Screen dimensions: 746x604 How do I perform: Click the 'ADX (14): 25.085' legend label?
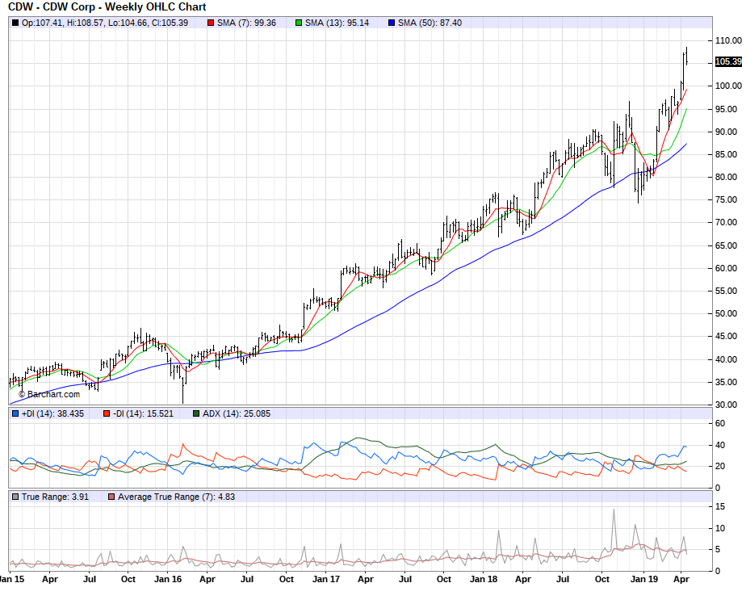point(237,414)
